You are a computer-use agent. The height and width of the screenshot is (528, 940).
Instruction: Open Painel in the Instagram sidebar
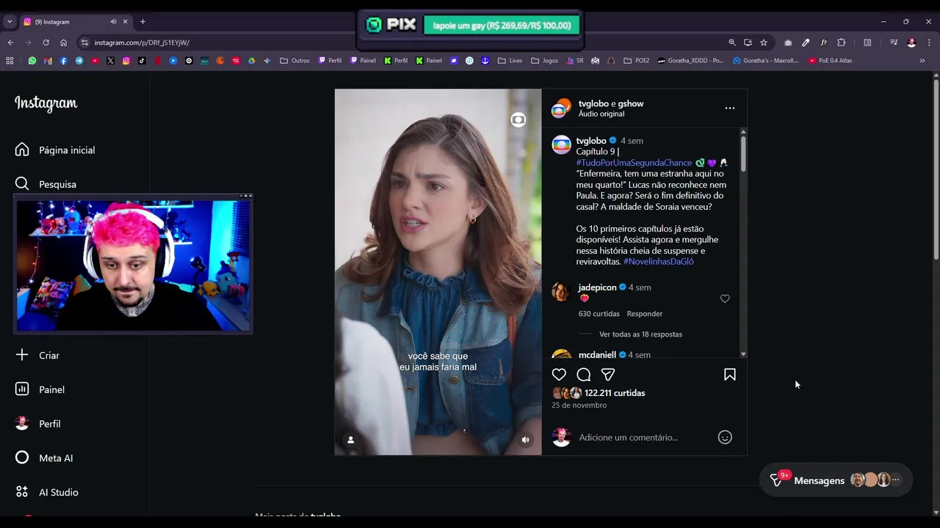click(x=40, y=389)
